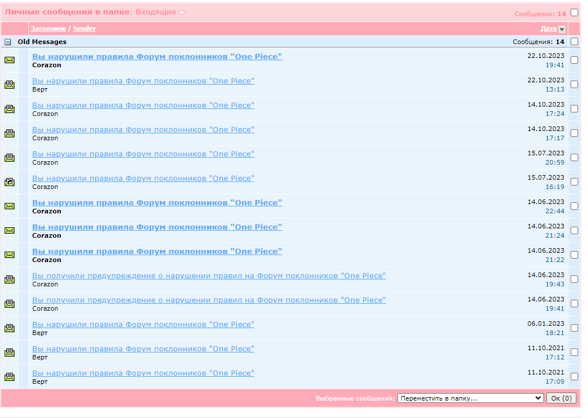Open message from Верт dated 22.10.2023 13:13
This screenshot has width=588, height=418.
click(x=143, y=81)
